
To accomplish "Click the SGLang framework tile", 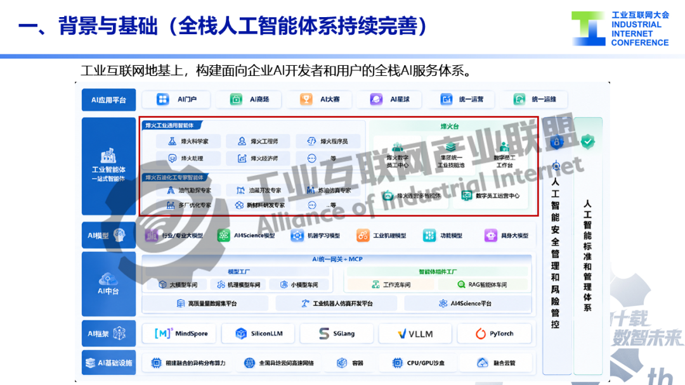I will click(336, 334).
